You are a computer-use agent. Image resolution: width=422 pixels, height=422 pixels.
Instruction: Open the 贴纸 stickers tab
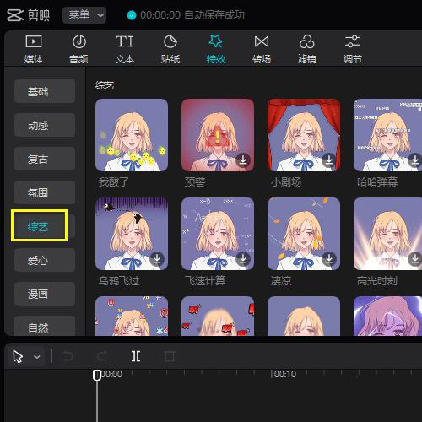[x=170, y=49]
